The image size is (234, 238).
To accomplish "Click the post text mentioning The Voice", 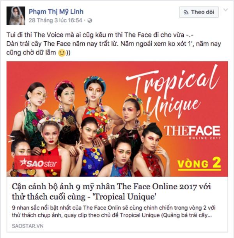I will [x=100, y=35].
